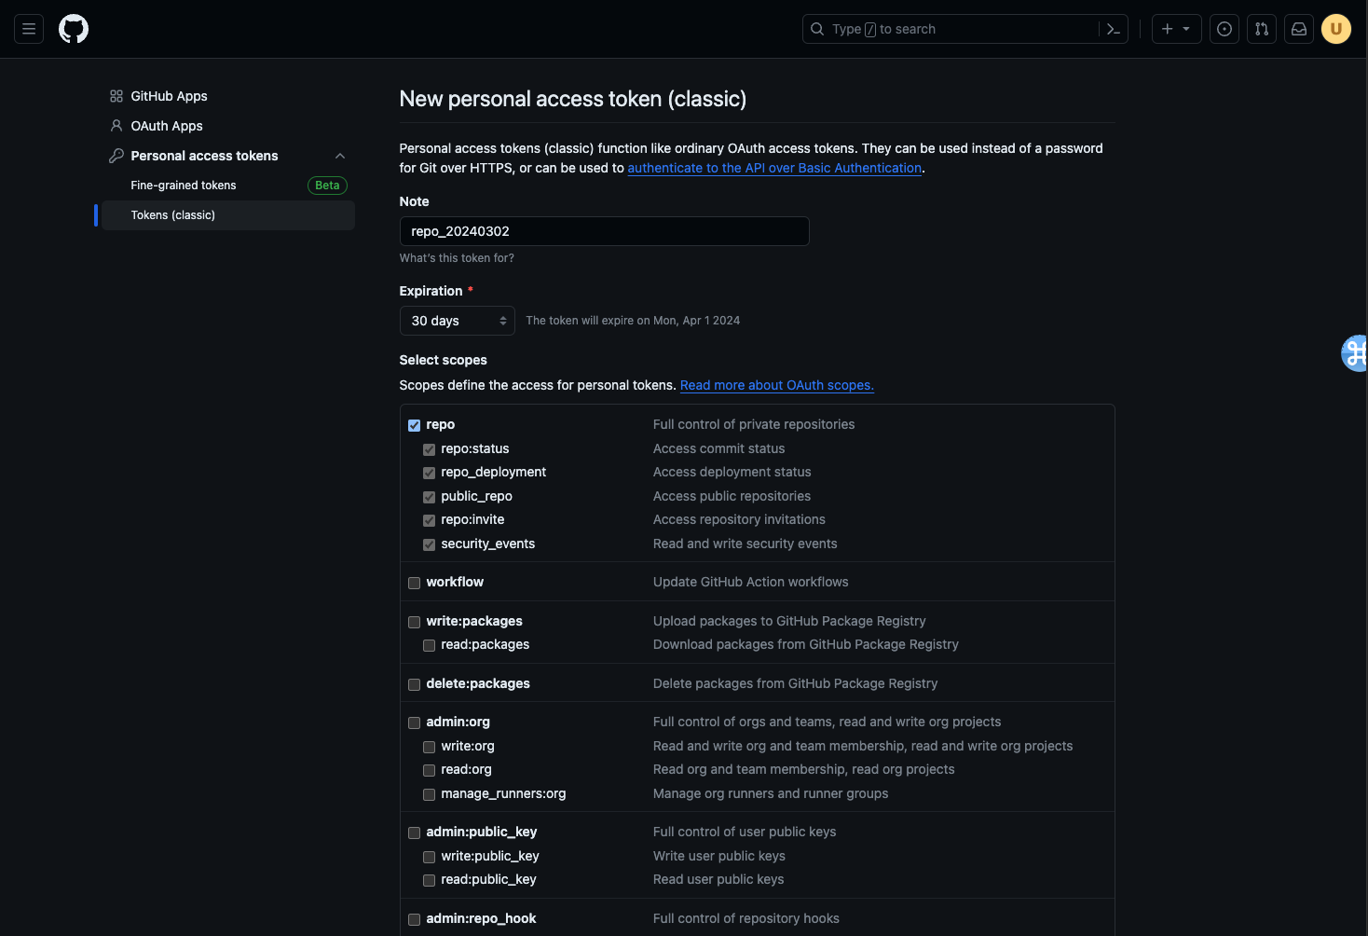
Task: Open the notifications inbox icon
Action: click(1299, 29)
